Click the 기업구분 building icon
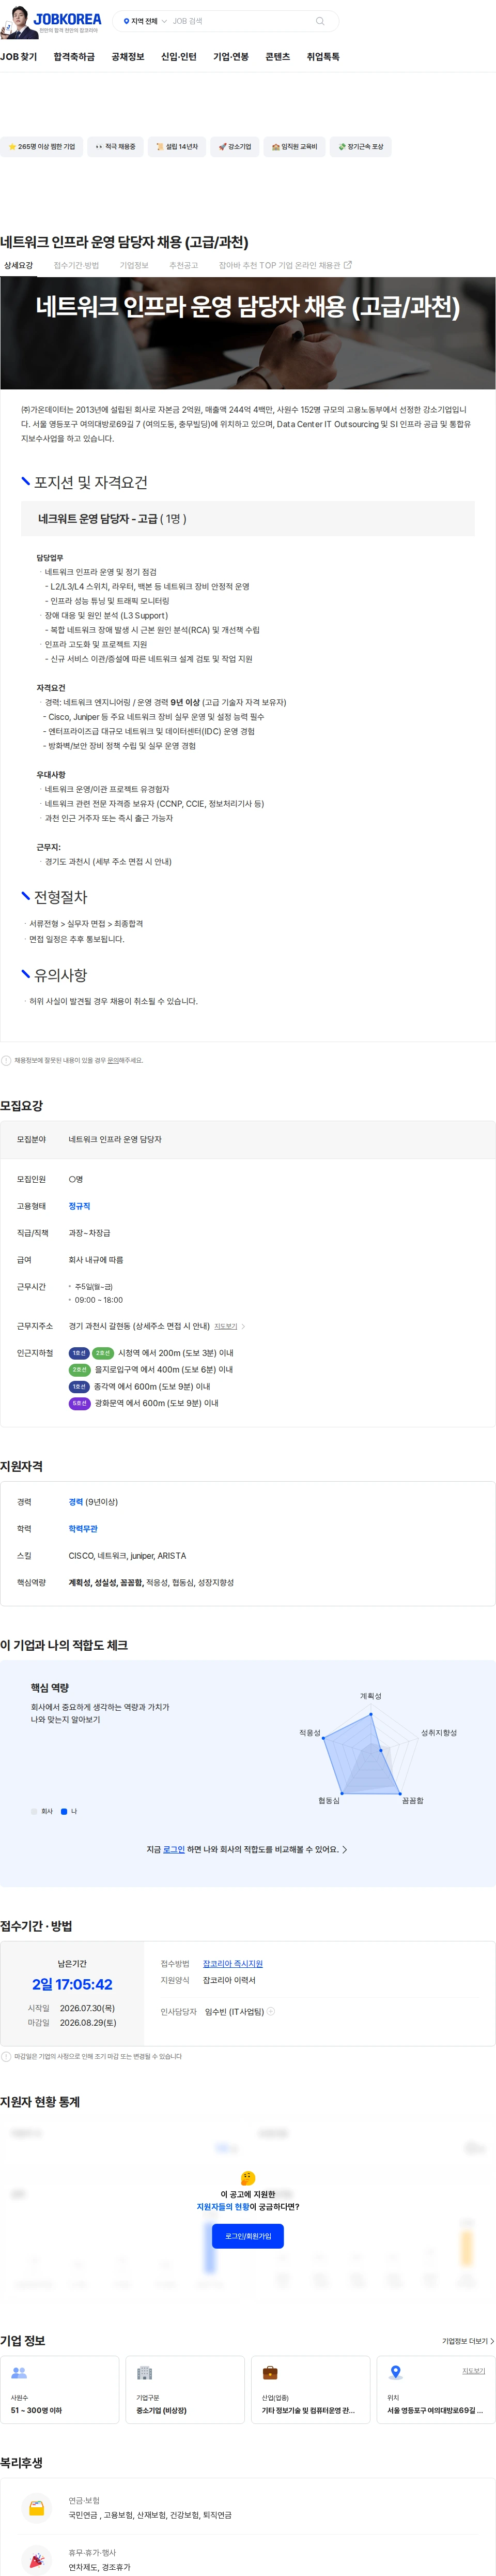 (x=144, y=2373)
